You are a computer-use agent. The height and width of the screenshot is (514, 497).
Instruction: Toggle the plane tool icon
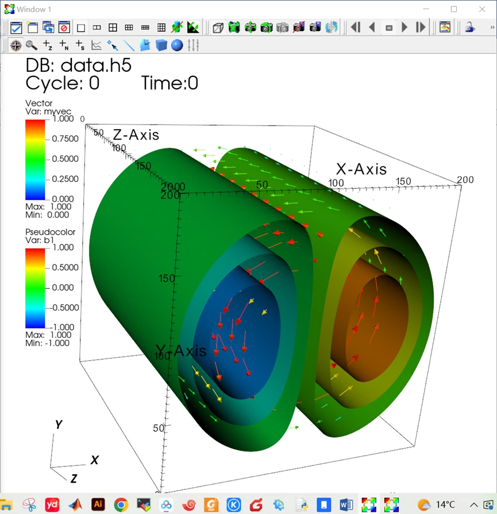[145, 45]
